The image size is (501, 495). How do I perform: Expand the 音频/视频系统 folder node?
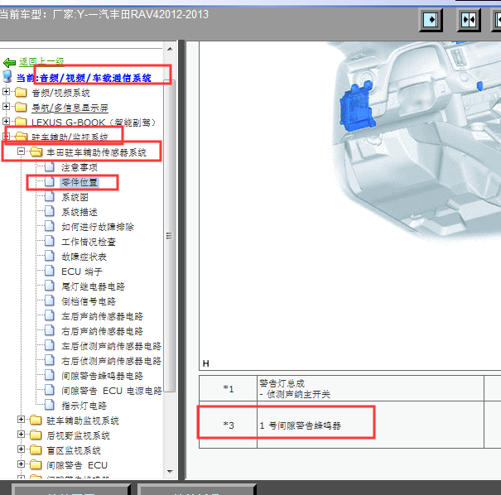[6, 92]
